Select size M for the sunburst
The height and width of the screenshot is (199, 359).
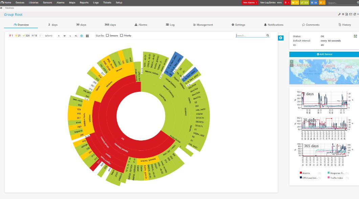[65, 36]
